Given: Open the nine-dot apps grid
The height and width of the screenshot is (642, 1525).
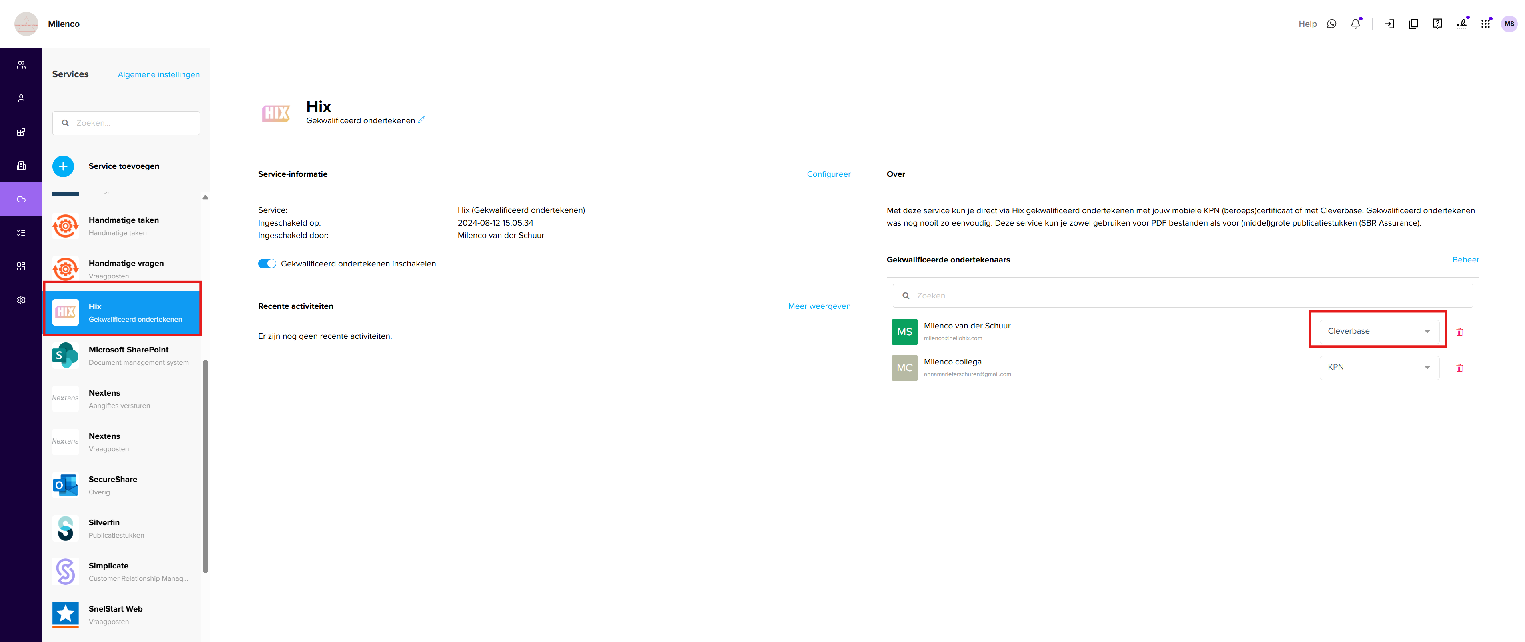Looking at the screenshot, I should tap(1485, 24).
